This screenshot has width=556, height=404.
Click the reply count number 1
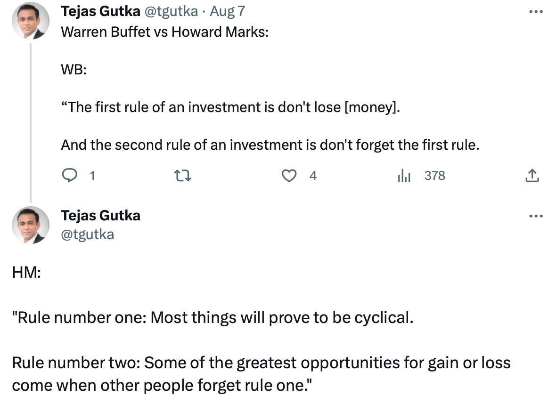coord(92,176)
